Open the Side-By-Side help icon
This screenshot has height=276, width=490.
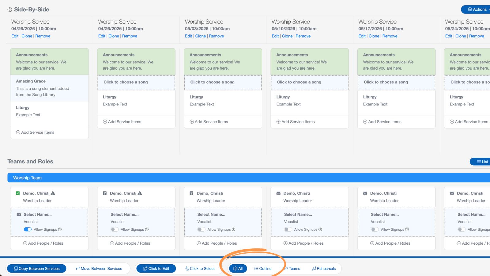(x=9, y=10)
